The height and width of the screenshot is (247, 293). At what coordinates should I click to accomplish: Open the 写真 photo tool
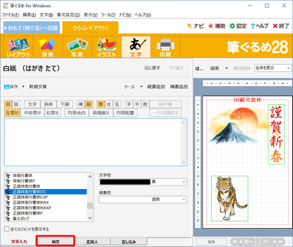click(77, 47)
